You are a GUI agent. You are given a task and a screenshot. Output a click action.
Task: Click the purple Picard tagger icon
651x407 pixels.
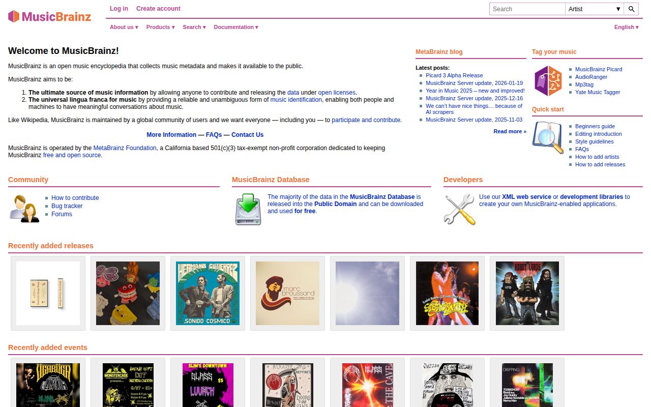pos(548,80)
